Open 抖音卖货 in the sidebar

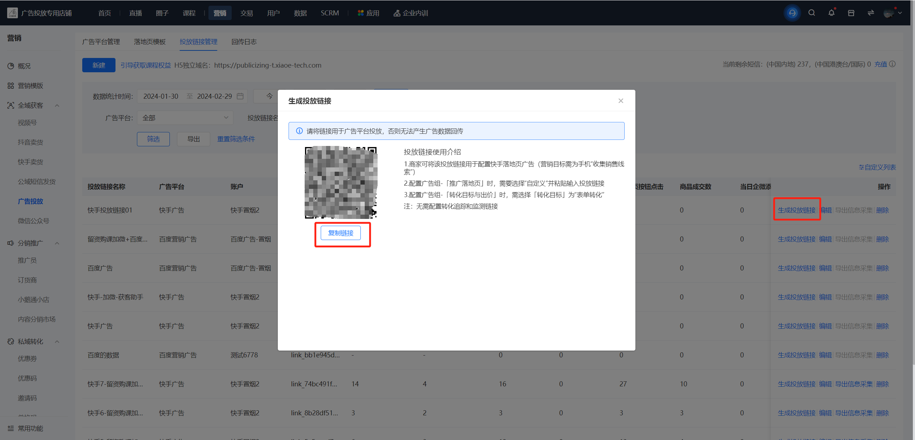30,142
